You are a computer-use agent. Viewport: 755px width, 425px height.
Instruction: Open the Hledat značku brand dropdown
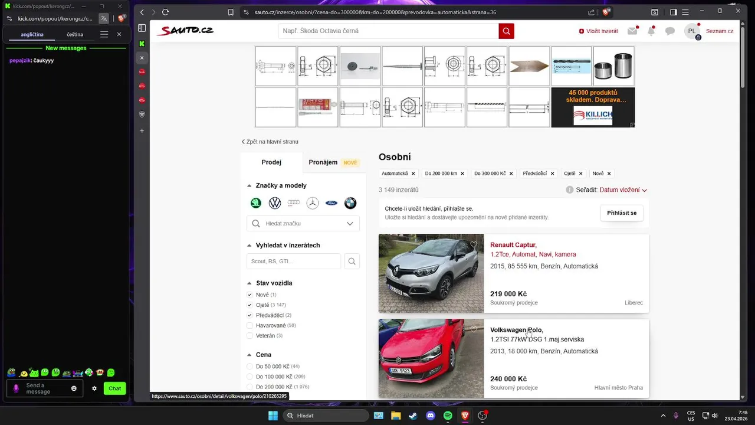(x=303, y=223)
